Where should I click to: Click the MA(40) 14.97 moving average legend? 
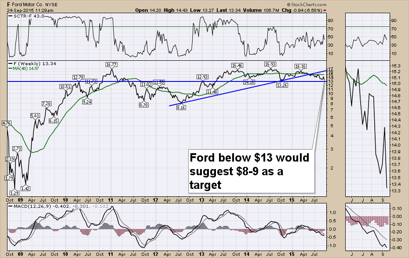(24, 68)
